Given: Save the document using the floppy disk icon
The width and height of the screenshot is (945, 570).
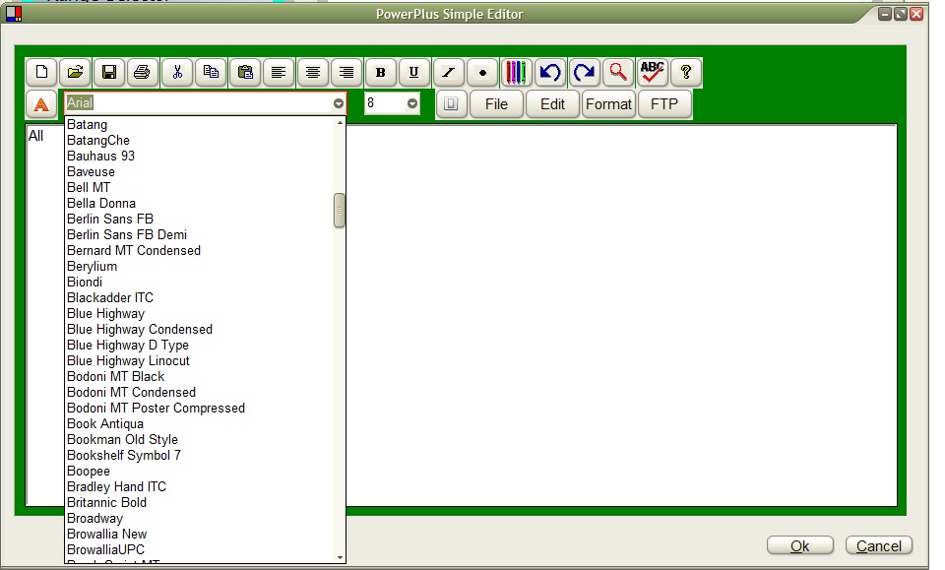Looking at the screenshot, I should pyautogui.click(x=109, y=72).
